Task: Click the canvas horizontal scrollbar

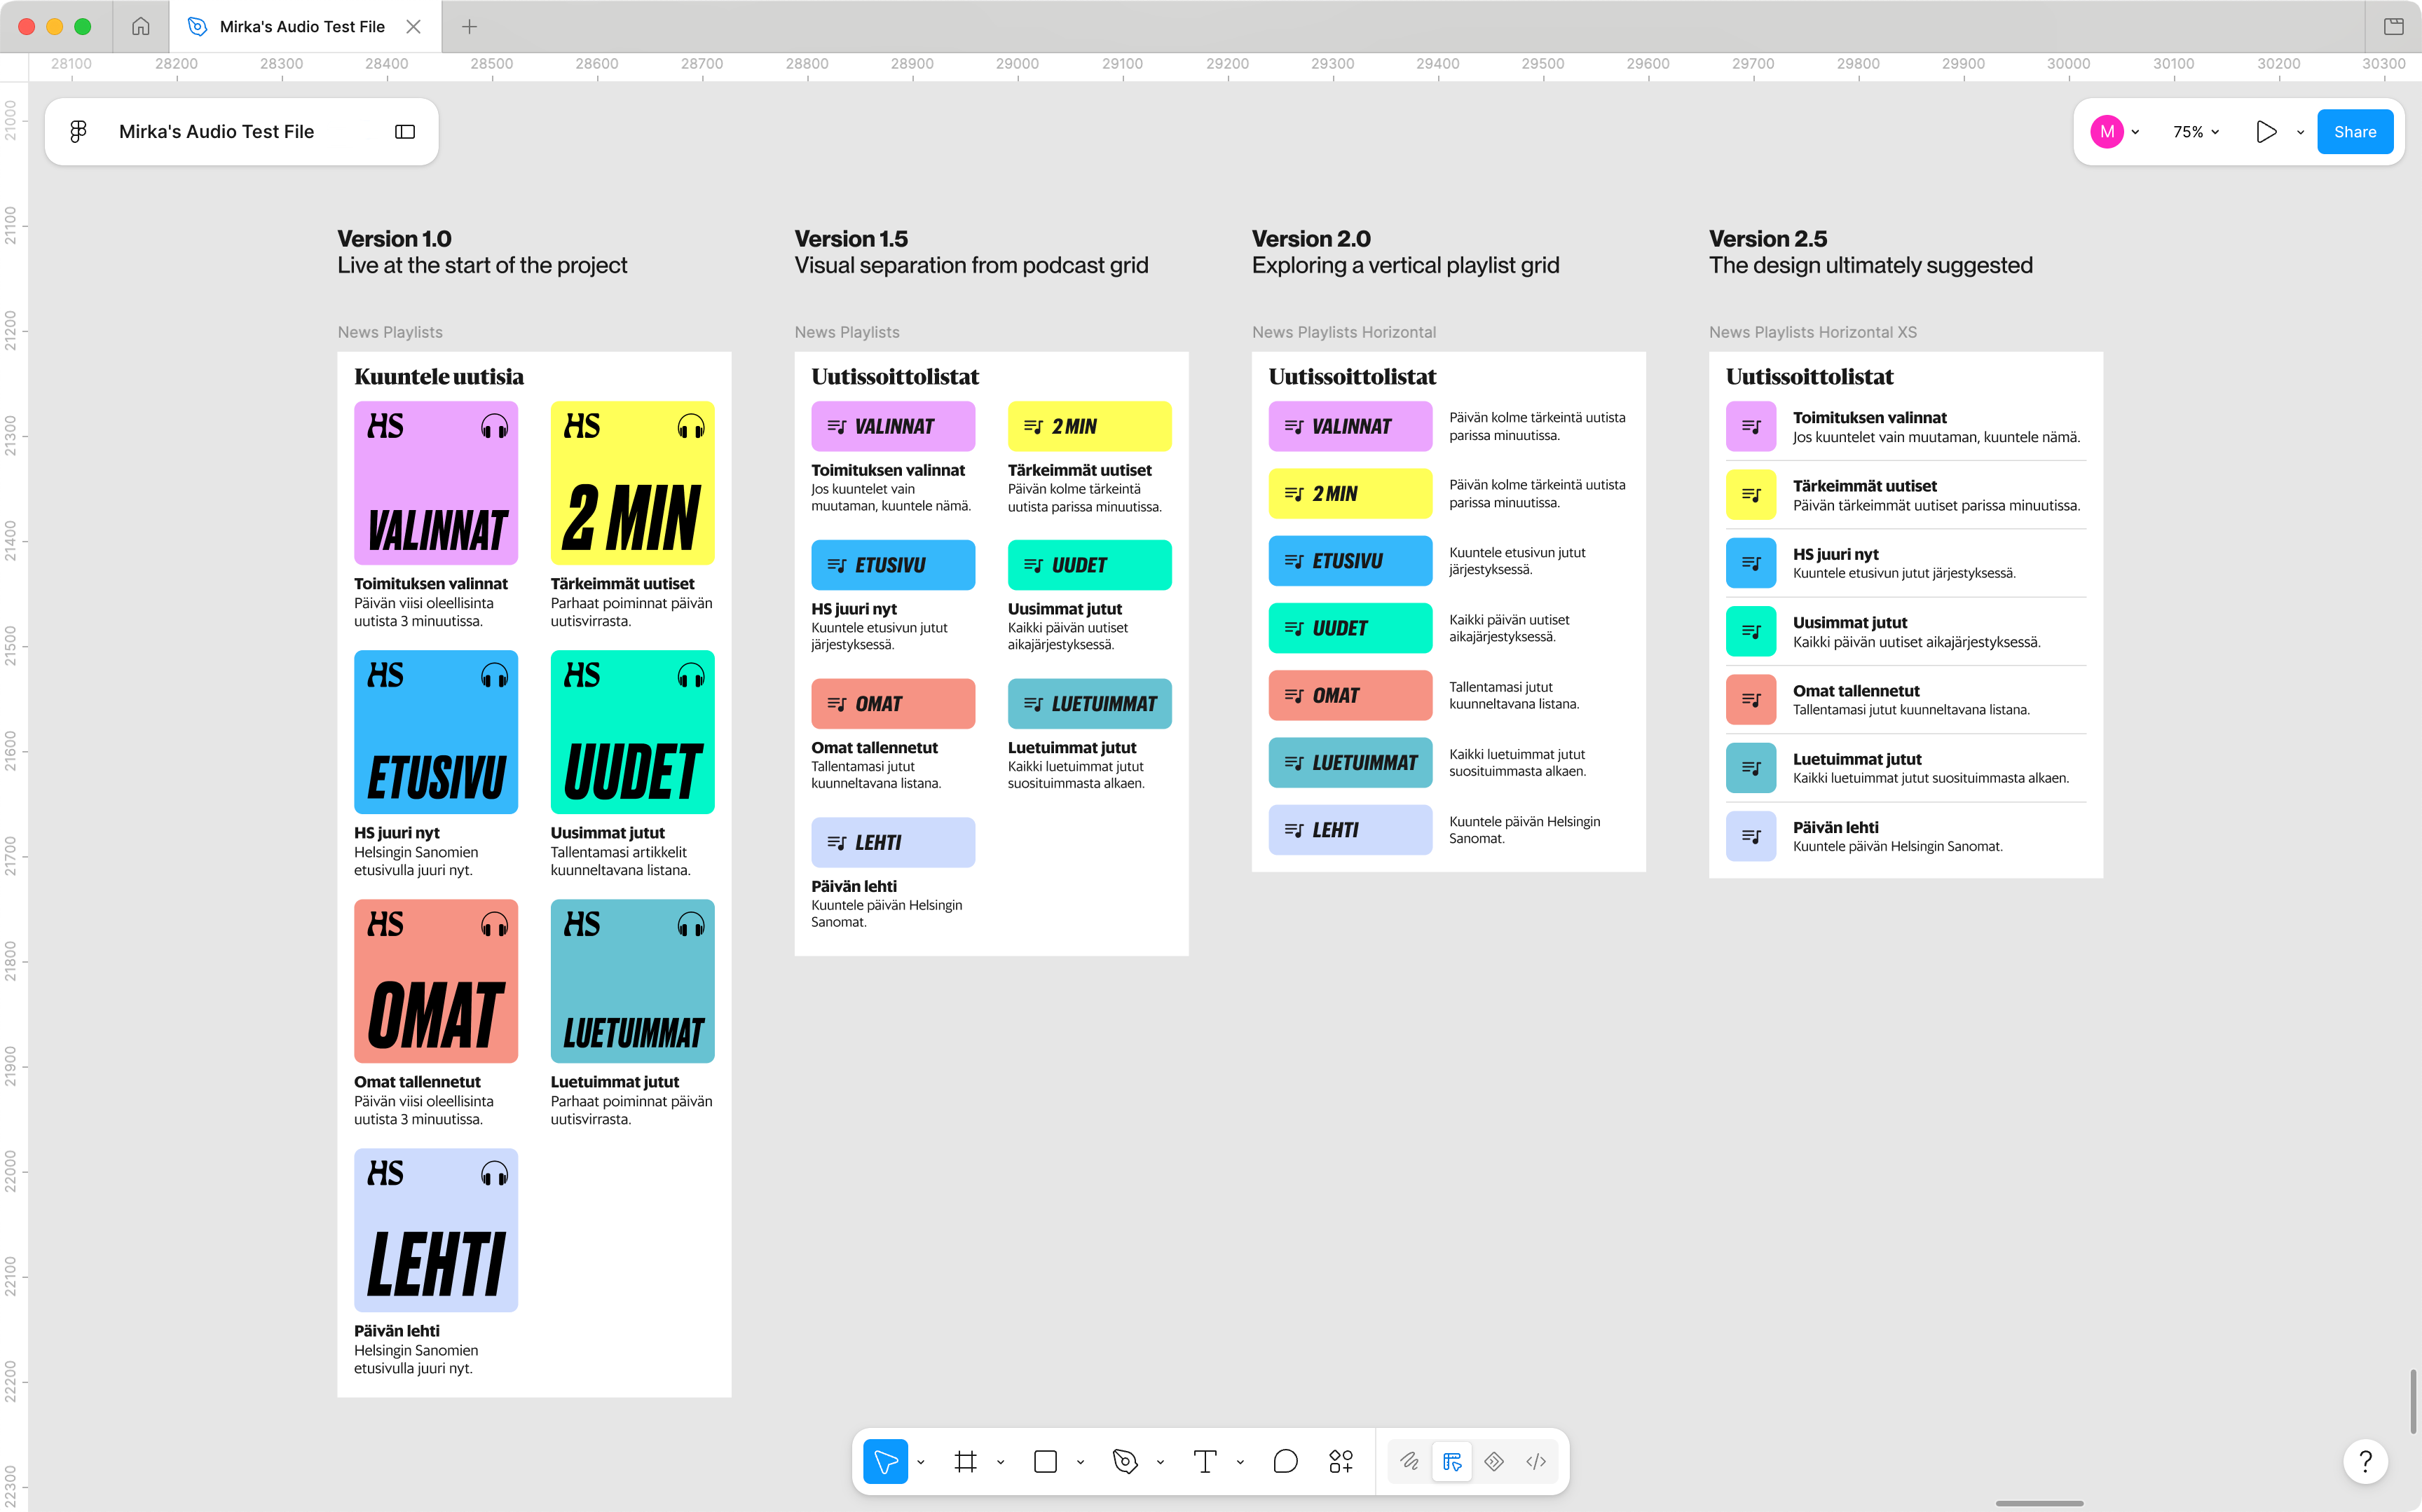Action: 2040,1503
